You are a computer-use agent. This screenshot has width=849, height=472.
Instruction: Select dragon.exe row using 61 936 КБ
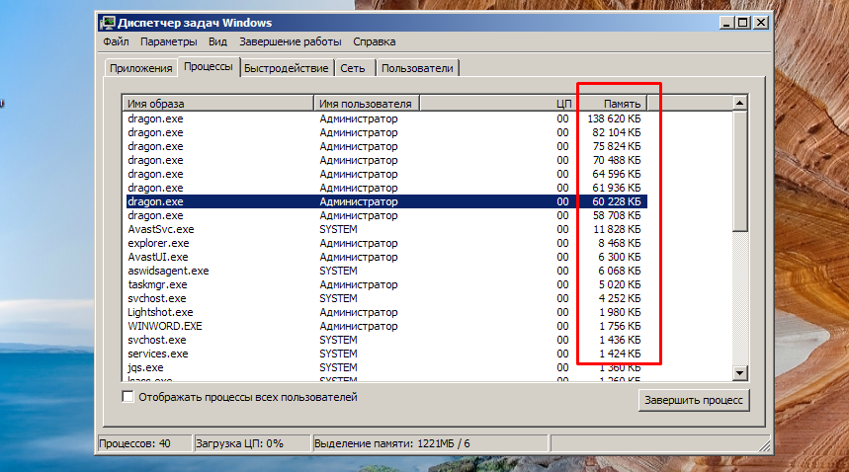tap(386, 188)
